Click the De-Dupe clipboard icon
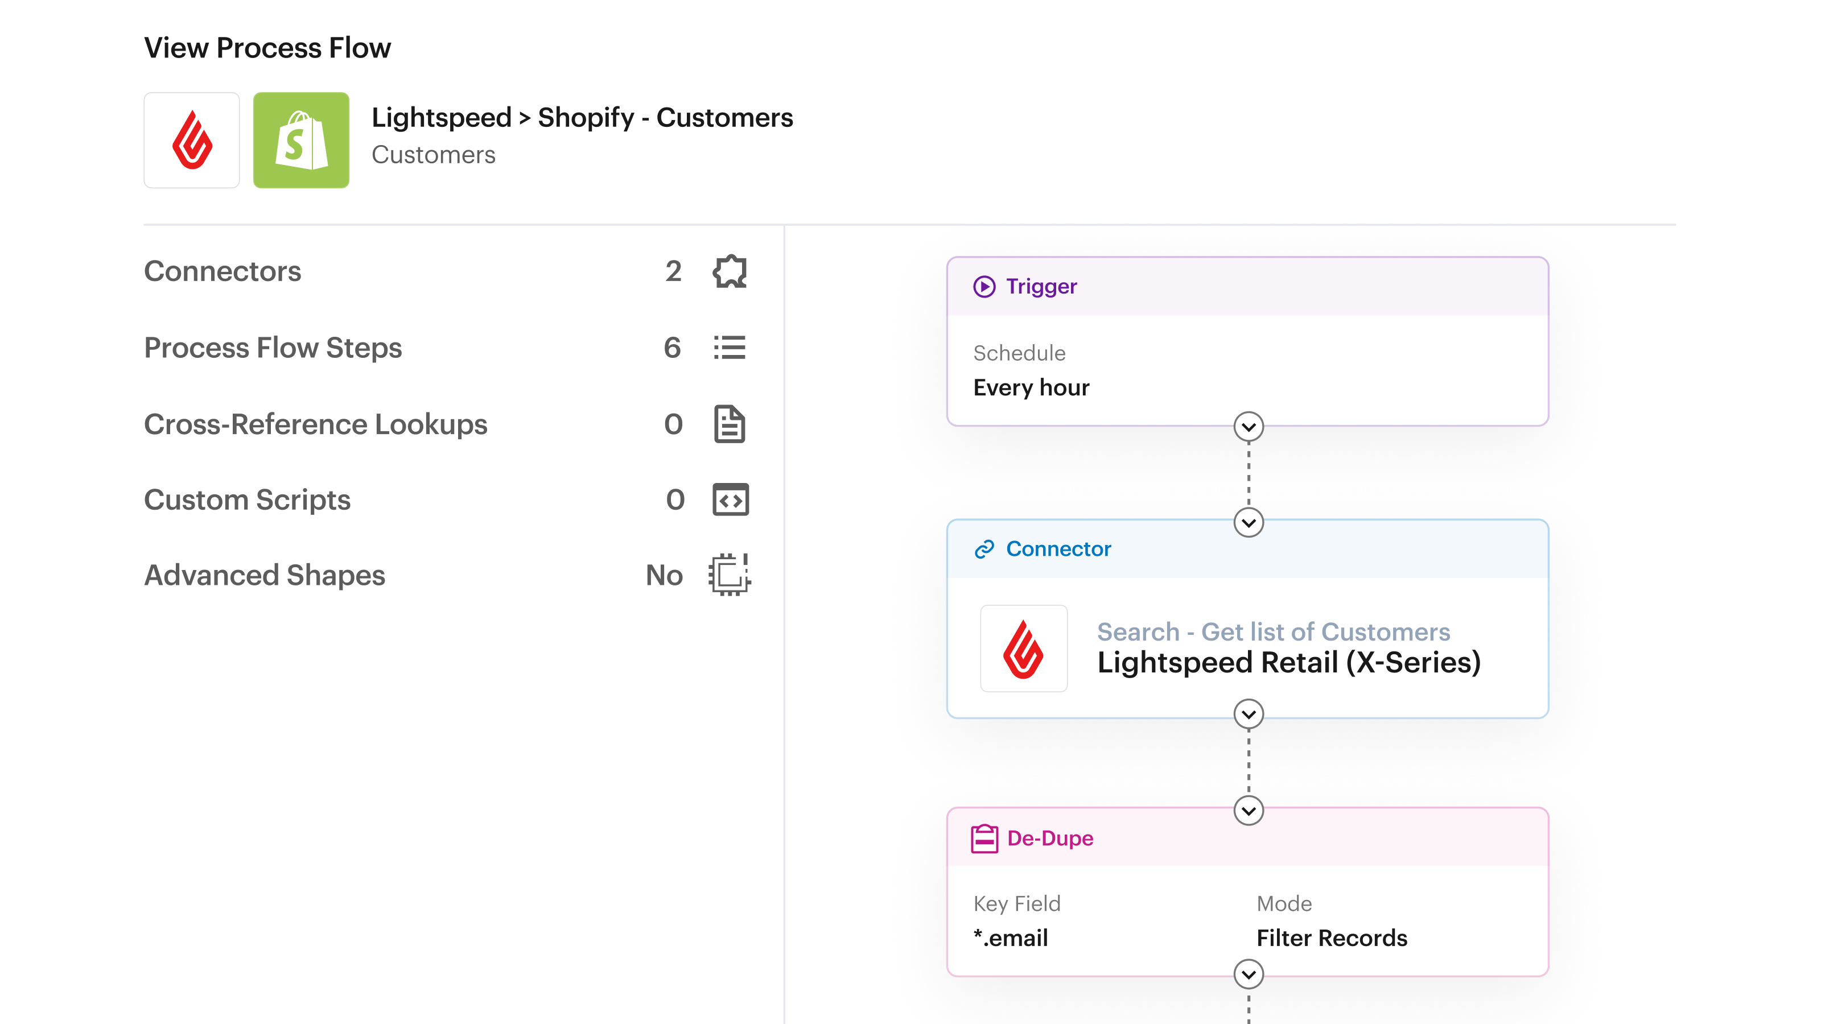Image resolution: width=1821 pixels, height=1024 pixels. (x=984, y=839)
